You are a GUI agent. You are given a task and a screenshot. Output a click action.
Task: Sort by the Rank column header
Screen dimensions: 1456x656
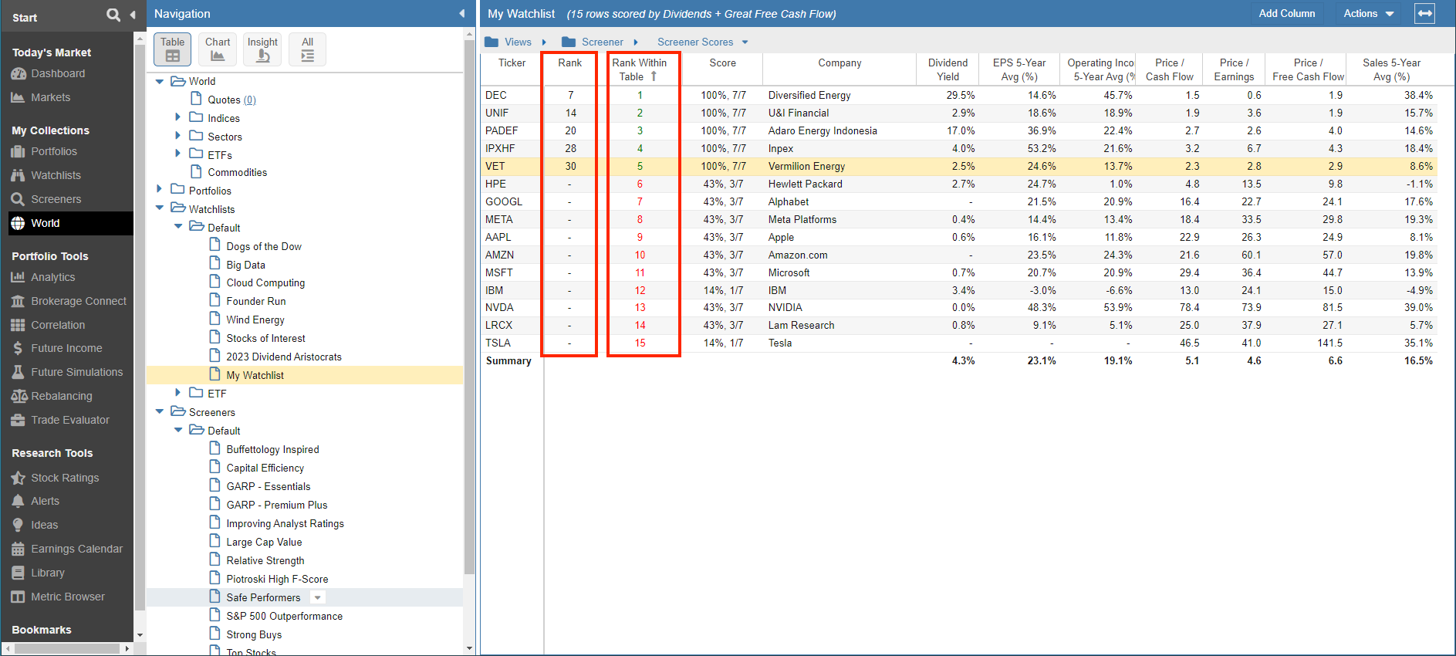point(570,63)
